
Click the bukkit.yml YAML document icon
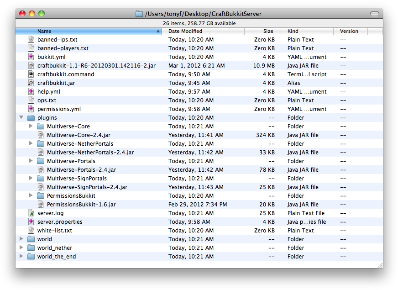pyautogui.click(x=31, y=57)
